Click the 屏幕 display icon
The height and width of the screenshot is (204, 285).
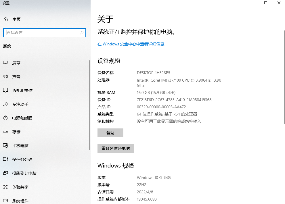click(x=5, y=63)
